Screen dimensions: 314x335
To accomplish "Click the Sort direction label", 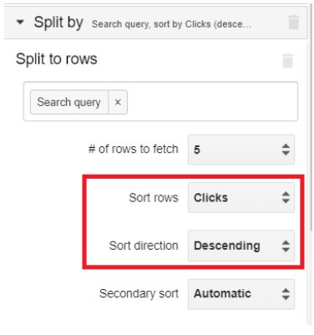I will (144, 246).
